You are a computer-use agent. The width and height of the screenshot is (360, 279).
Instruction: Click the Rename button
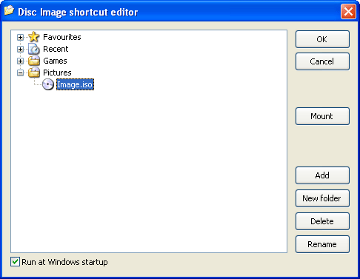(322, 244)
